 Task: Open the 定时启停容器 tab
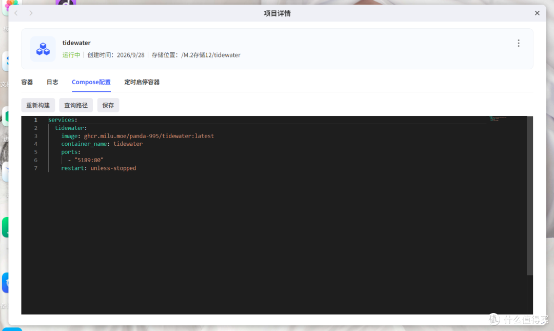142,82
